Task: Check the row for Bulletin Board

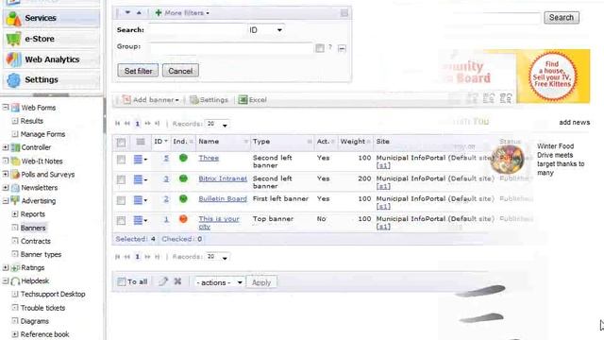Action: point(121,200)
